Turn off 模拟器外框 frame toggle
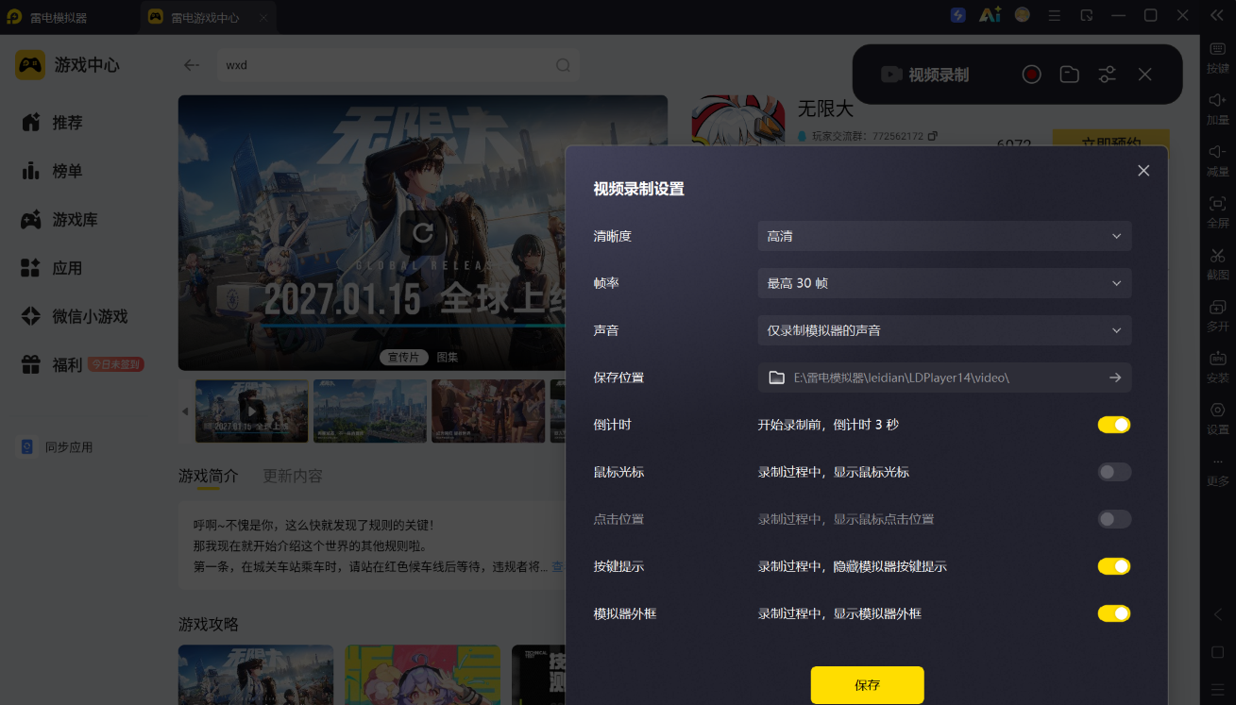This screenshot has height=705, width=1236. tap(1114, 613)
